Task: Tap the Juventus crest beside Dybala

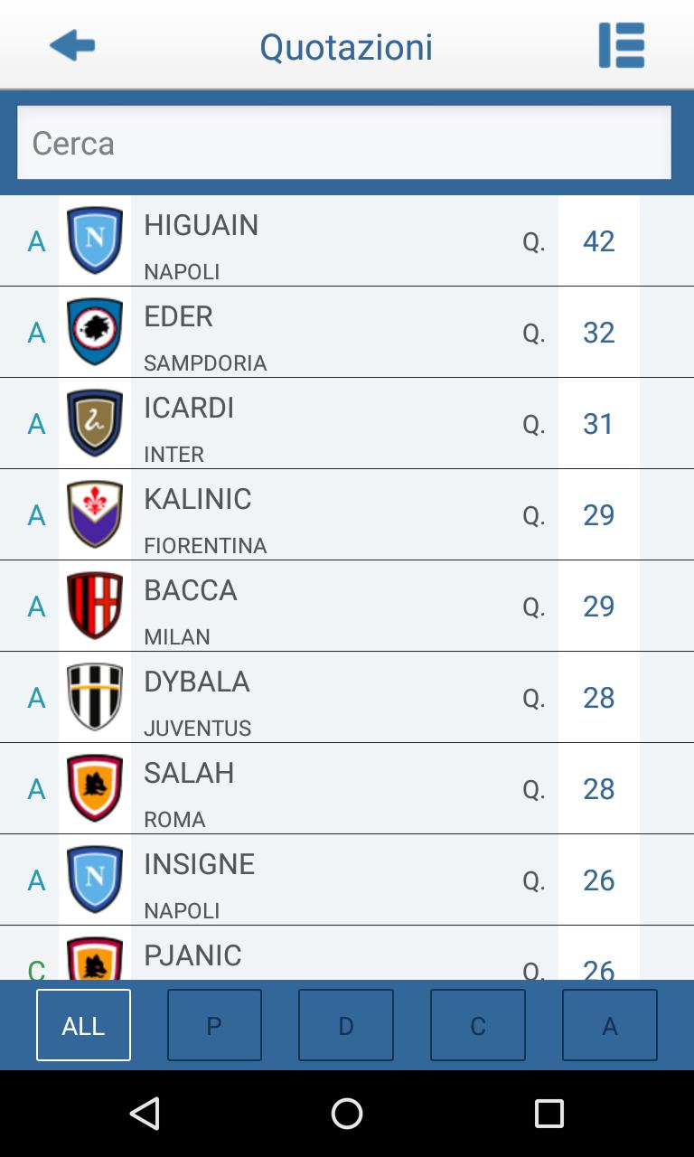Action: click(x=95, y=697)
